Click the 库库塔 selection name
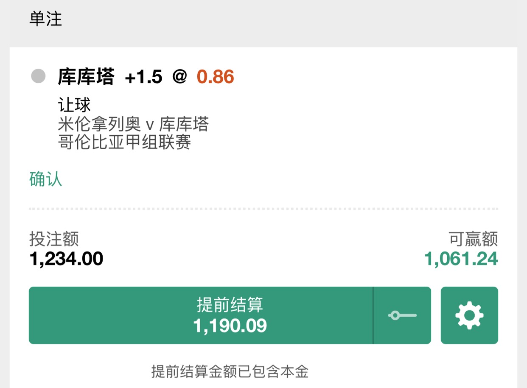527x388 pixels. (86, 77)
